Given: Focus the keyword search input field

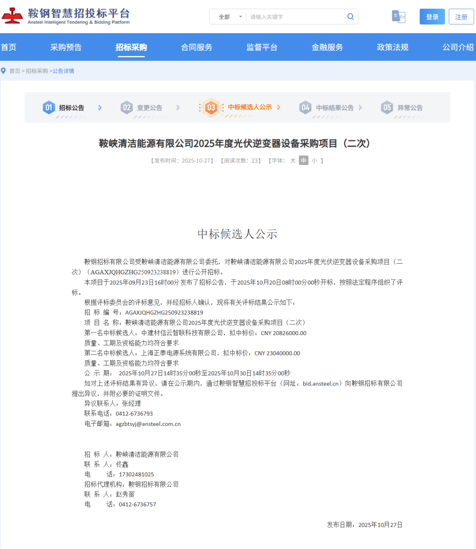Looking at the screenshot, I should point(295,17).
